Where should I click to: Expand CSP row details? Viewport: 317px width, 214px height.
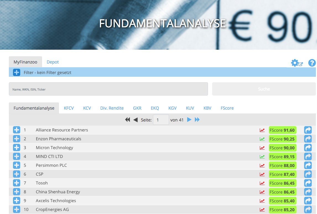point(17,174)
